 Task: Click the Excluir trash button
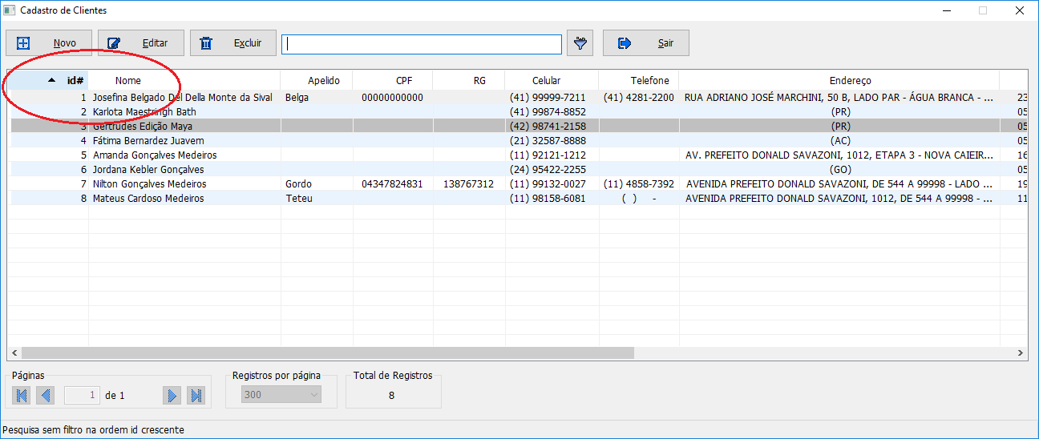tap(232, 43)
